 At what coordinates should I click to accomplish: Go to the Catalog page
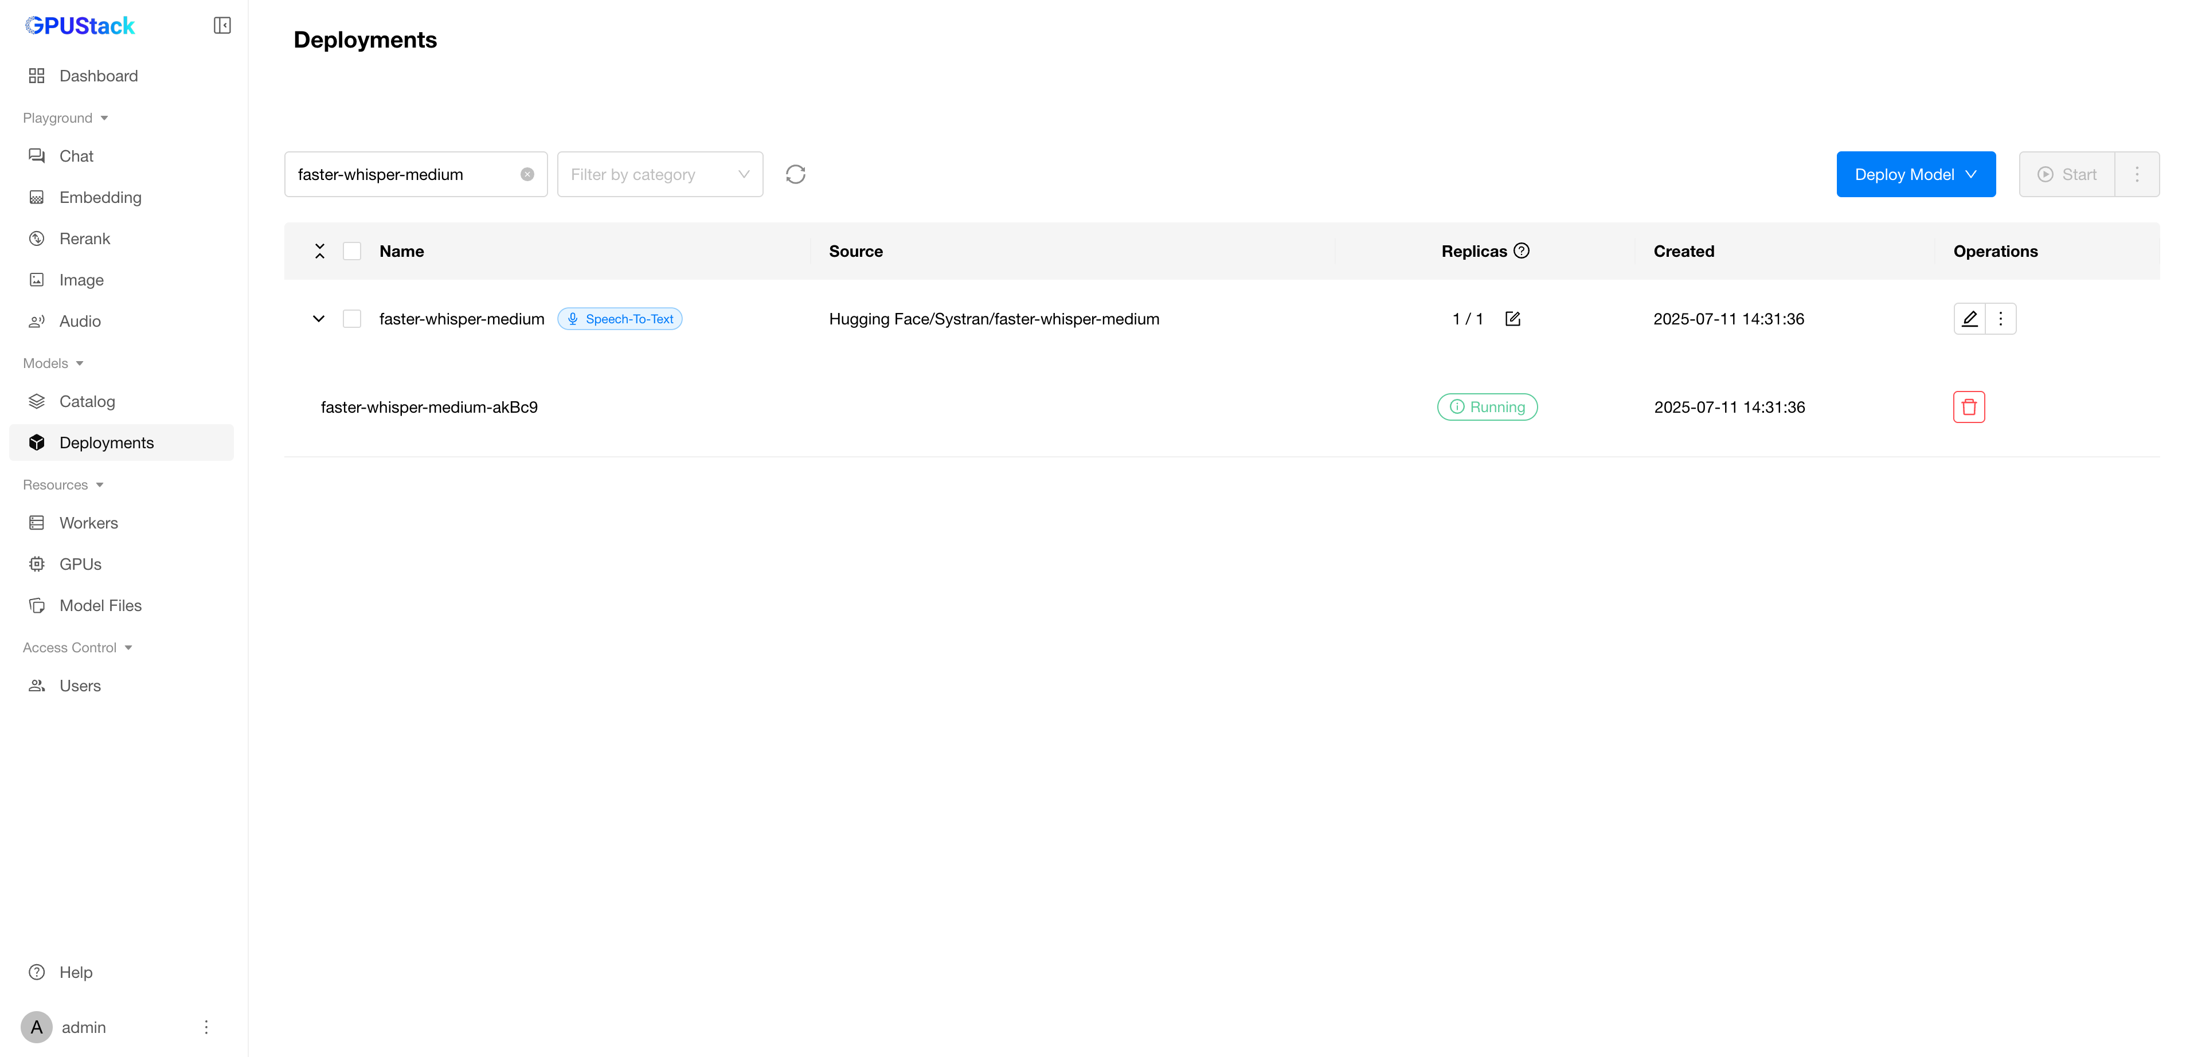pos(87,401)
